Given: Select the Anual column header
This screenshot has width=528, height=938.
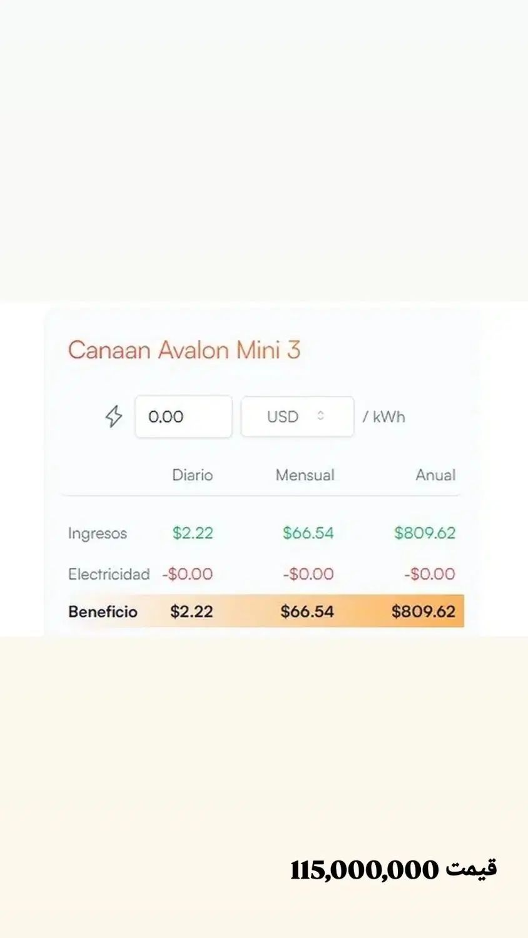Looking at the screenshot, I should click(x=435, y=475).
